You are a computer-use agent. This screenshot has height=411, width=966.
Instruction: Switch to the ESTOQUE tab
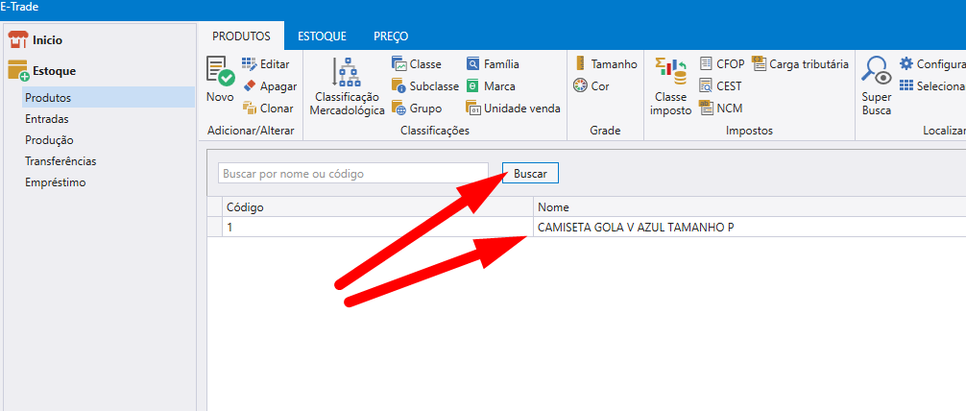click(322, 36)
